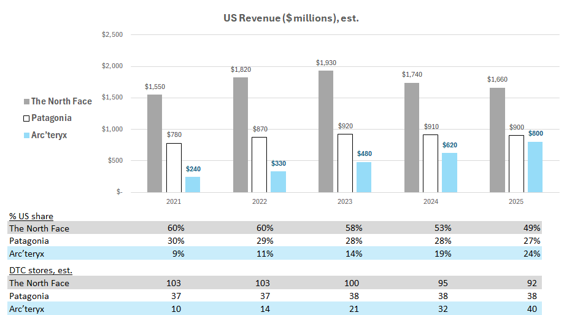Image resolution: width=564 pixels, height=315 pixels.
Task: Select the 27% cell for Patagonia
Action: click(x=532, y=241)
